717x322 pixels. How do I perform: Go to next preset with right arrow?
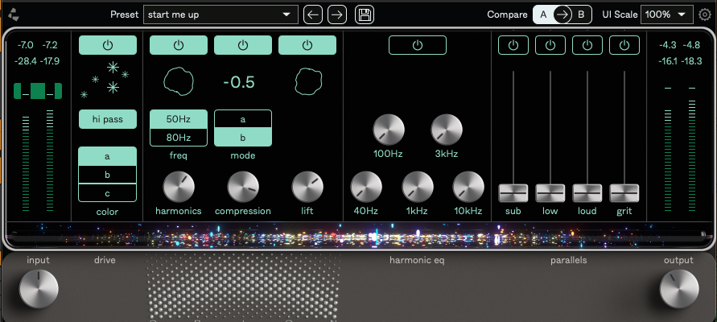pyautogui.click(x=337, y=14)
